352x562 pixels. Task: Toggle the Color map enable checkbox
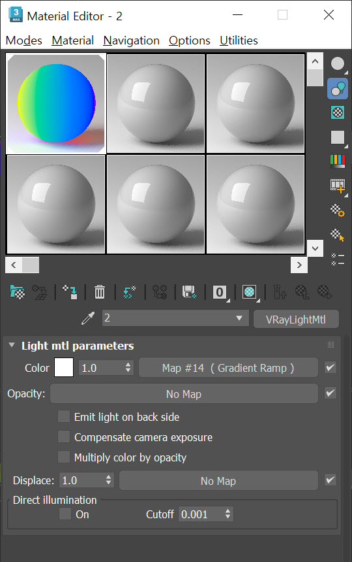(330, 367)
